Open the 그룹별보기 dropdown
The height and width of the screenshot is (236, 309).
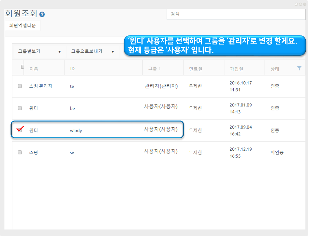pos(39,51)
